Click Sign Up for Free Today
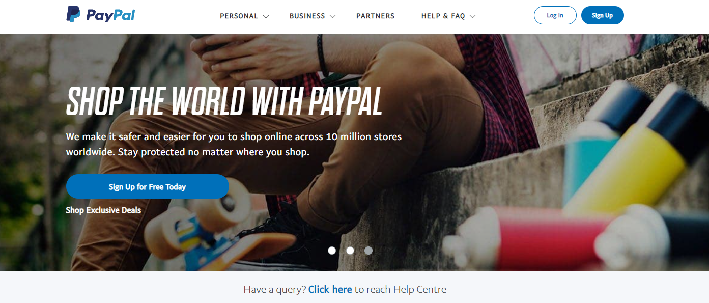 pyautogui.click(x=147, y=186)
